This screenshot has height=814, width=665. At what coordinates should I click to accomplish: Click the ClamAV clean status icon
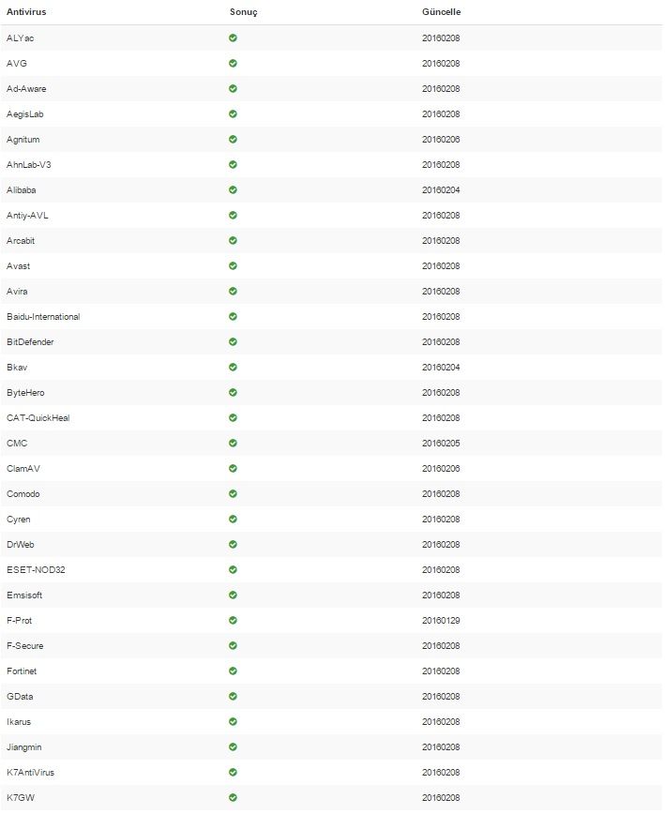coord(234,468)
